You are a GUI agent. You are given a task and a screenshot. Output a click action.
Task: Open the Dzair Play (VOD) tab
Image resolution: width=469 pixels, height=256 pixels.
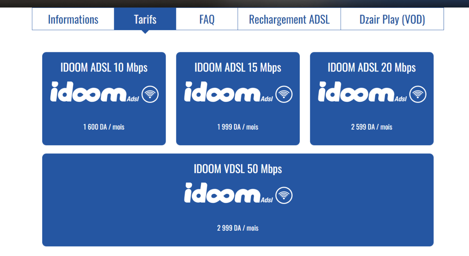(x=392, y=19)
